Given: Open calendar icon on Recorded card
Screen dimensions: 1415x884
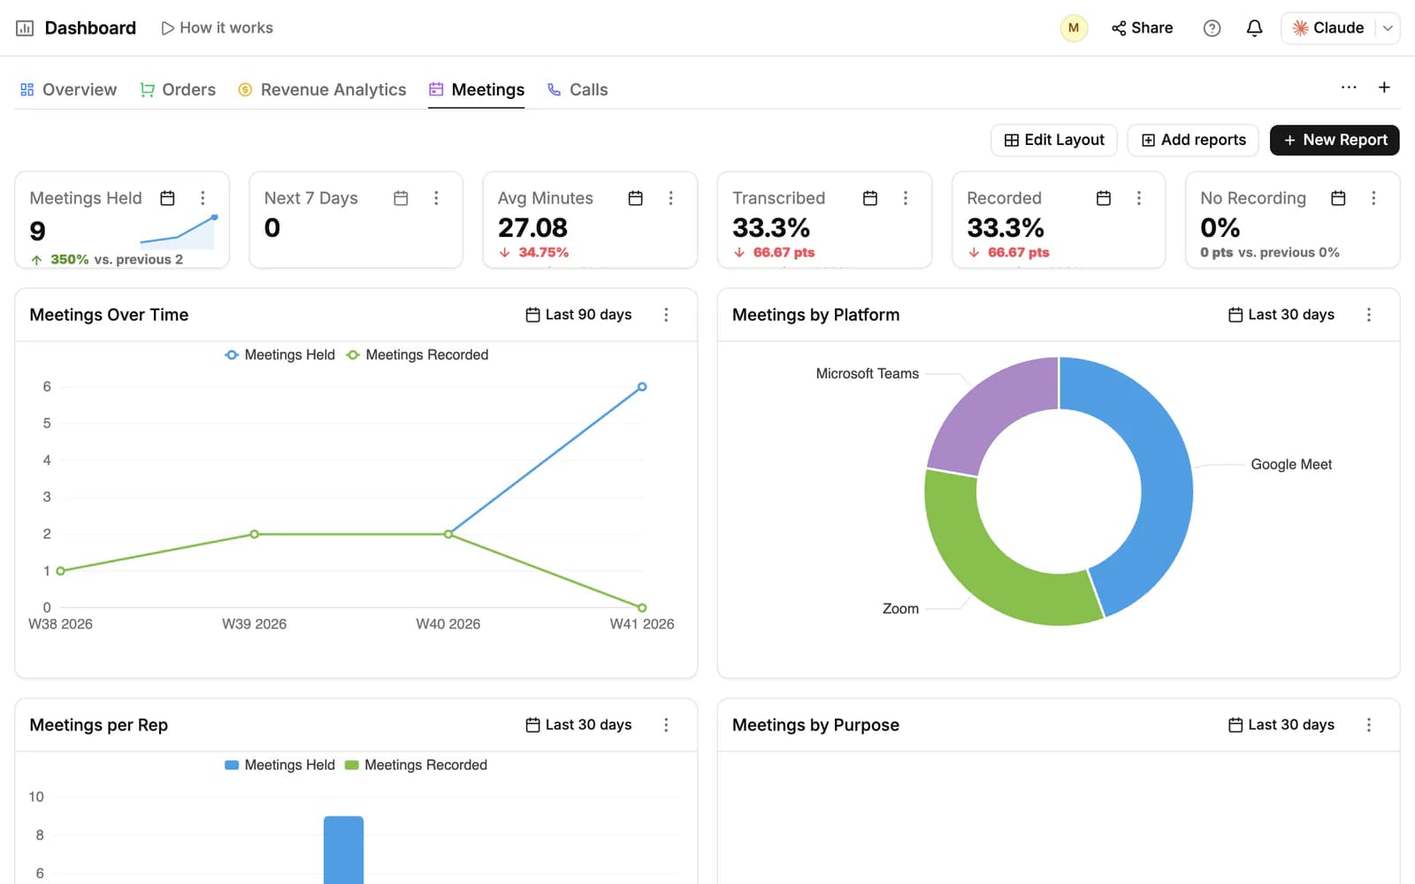Looking at the screenshot, I should tap(1104, 198).
